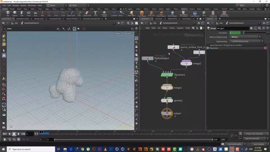Screen dimensions: 270x152
Task: Click the source_surface_from volume source node
Action: tap(173, 47)
